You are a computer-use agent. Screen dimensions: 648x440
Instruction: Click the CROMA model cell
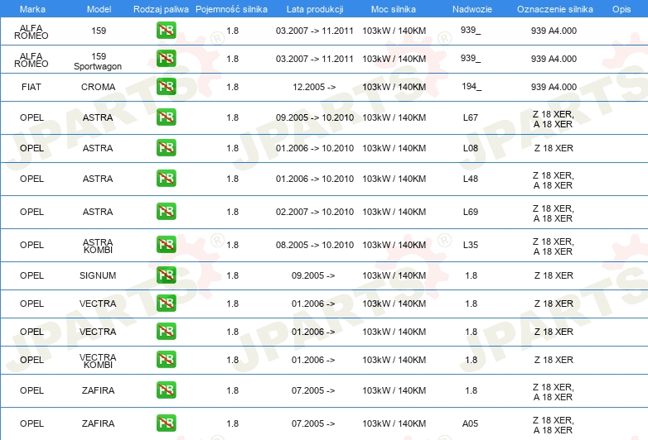click(98, 87)
